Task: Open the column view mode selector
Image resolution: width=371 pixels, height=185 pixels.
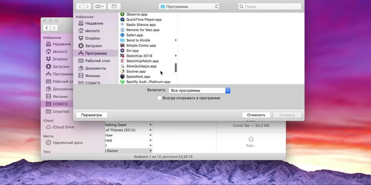Action: pos(100,7)
